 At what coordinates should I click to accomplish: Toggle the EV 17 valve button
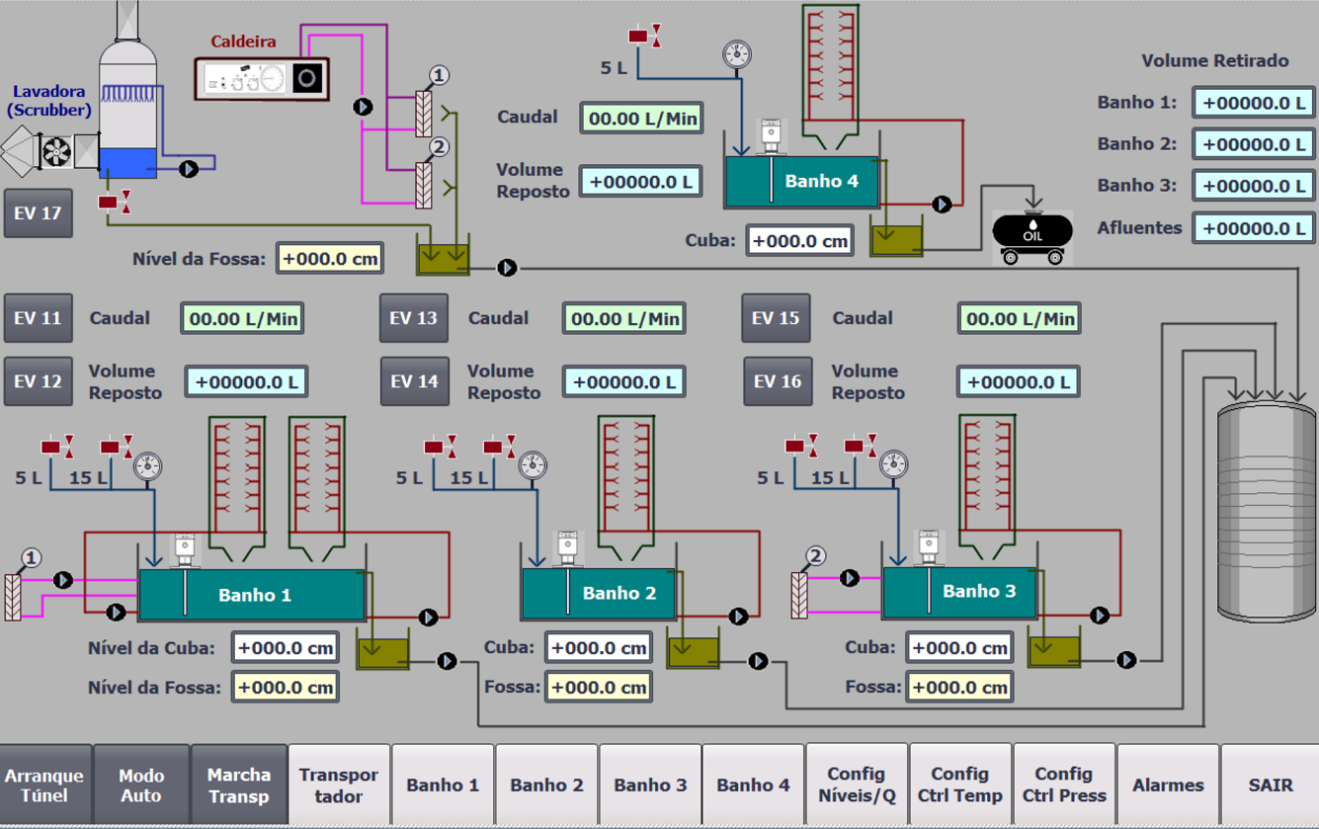[39, 213]
